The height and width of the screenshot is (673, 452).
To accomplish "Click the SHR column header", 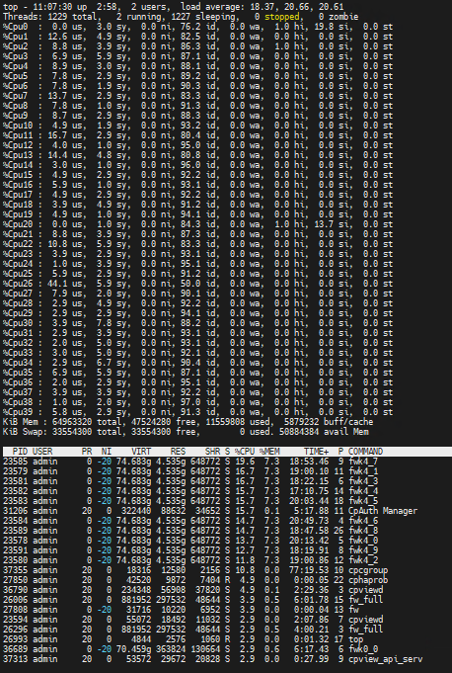I will click(x=212, y=451).
